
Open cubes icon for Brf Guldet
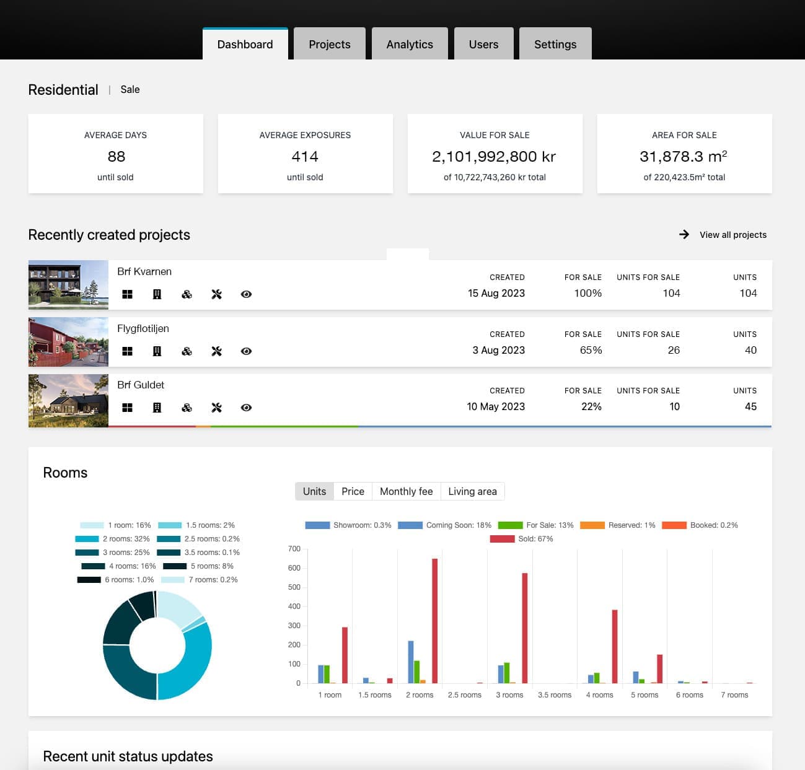tap(187, 408)
